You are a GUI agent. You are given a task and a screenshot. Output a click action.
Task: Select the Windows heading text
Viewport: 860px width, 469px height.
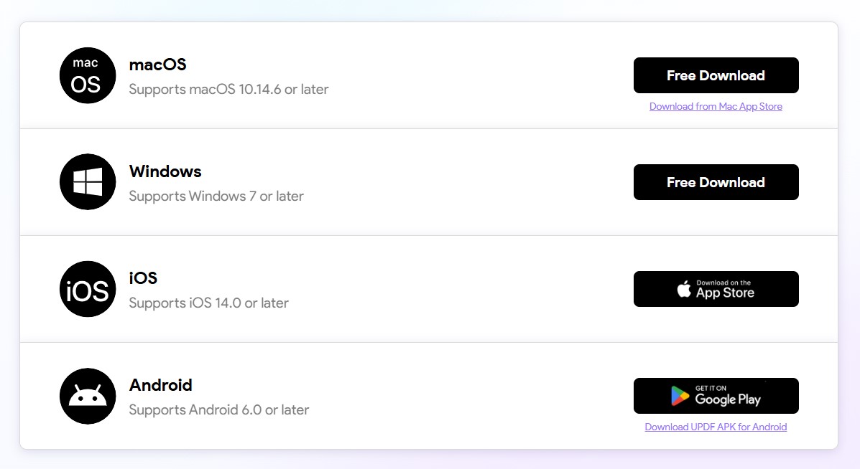pos(165,171)
